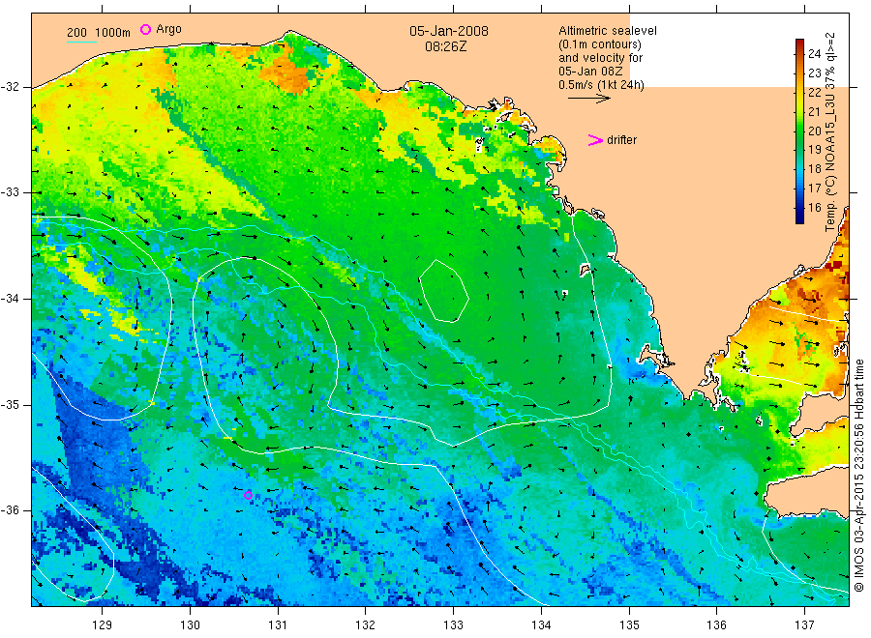Viewport: 871px width, 638px height.
Task: Click the time label 08:26Z
Action: 445,46
